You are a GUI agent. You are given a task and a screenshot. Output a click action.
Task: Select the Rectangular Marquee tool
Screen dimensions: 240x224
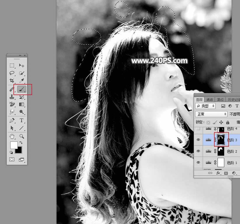[x=12, y=66]
